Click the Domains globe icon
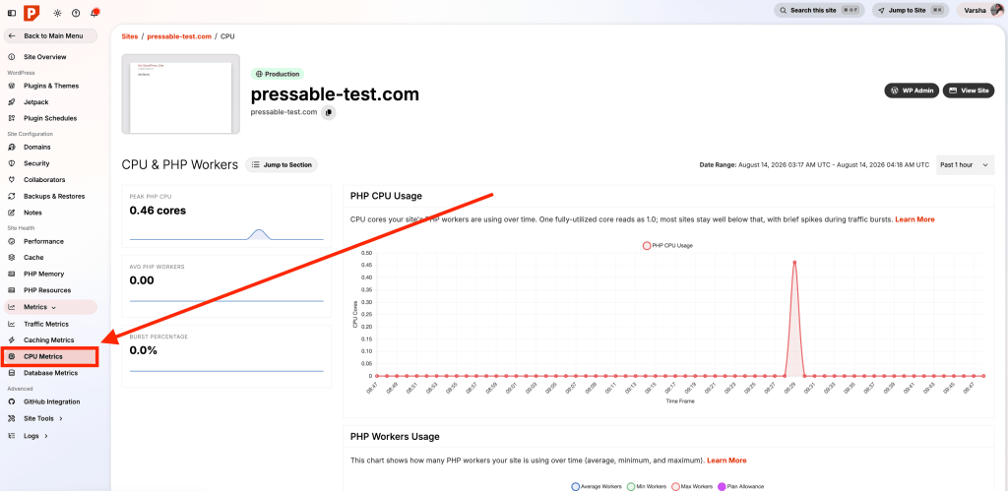The width and height of the screenshot is (1008, 491). click(x=12, y=148)
